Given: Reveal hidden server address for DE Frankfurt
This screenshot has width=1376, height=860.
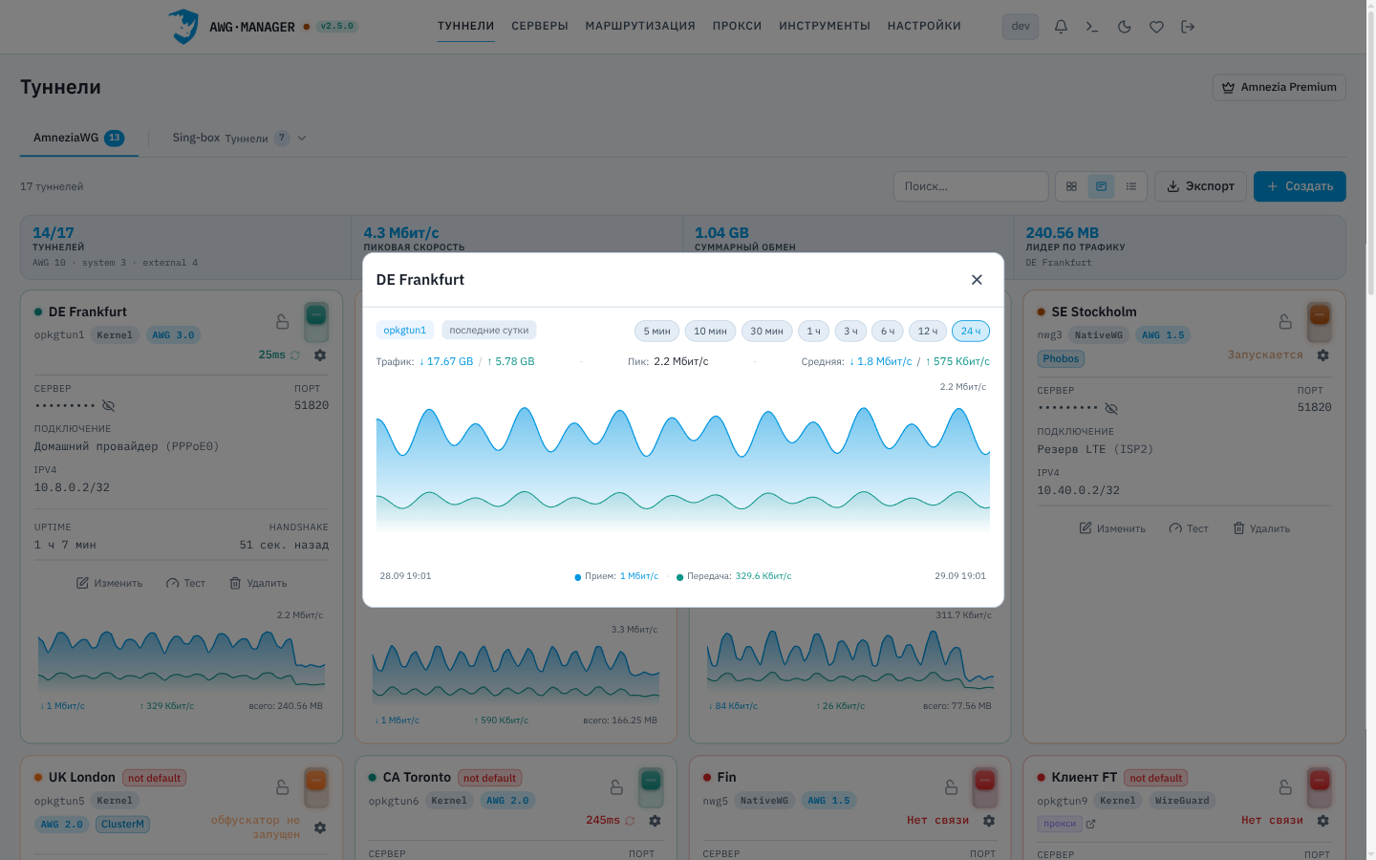Looking at the screenshot, I should pos(108,406).
